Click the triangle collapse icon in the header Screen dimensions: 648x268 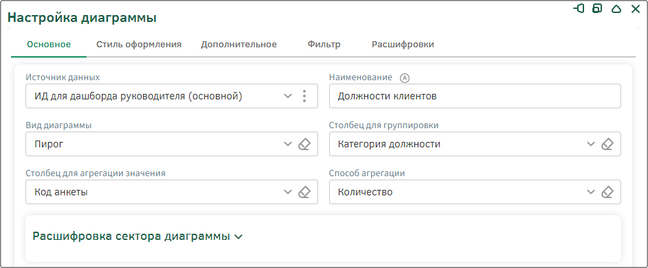616,9
